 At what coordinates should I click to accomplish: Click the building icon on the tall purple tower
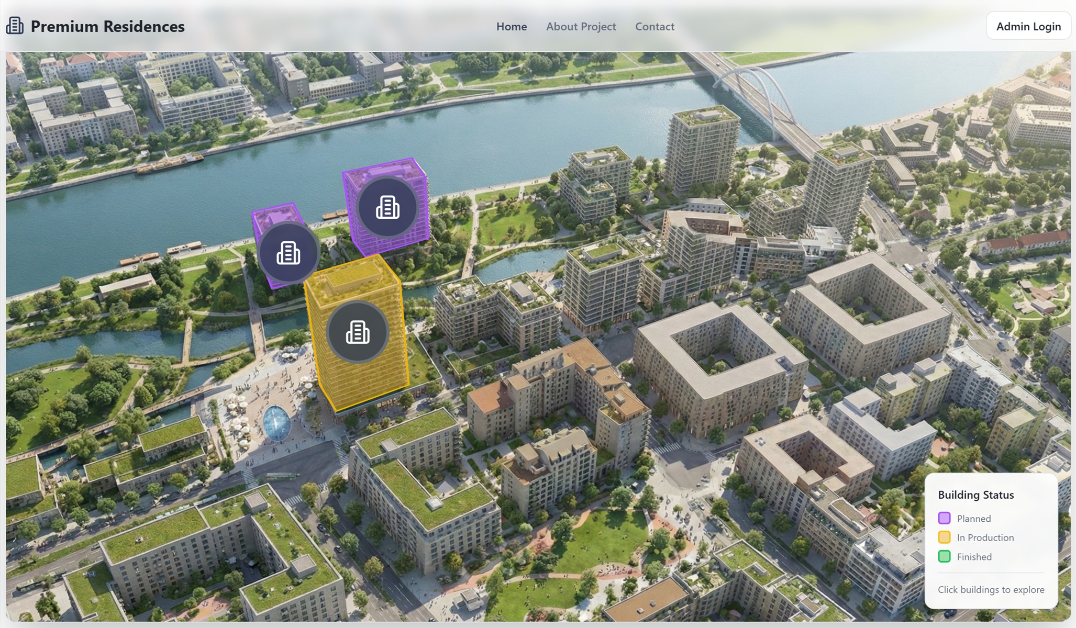point(387,207)
